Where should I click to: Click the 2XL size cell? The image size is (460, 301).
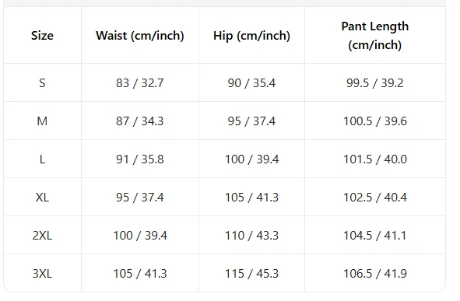(42, 236)
